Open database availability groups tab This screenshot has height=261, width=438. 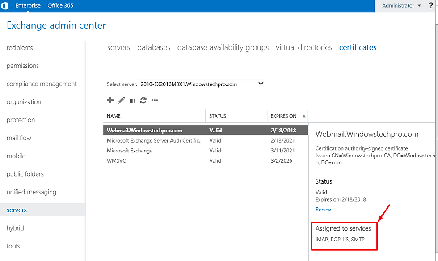[x=223, y=48]
